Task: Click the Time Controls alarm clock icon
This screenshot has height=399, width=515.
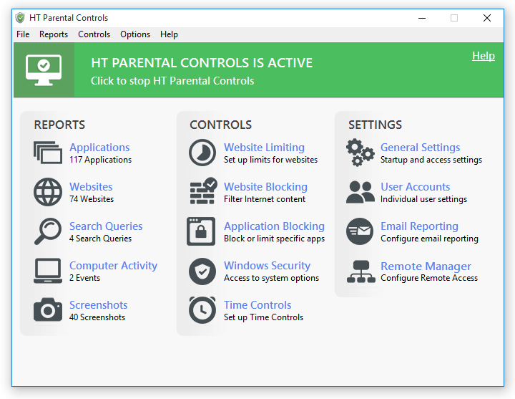Action: tap(202, 310)
